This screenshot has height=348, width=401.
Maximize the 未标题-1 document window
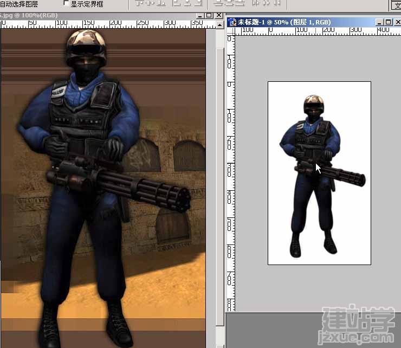click(388, 22)
